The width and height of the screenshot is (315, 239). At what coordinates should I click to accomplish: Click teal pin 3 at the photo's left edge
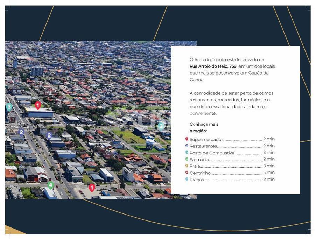9,107
